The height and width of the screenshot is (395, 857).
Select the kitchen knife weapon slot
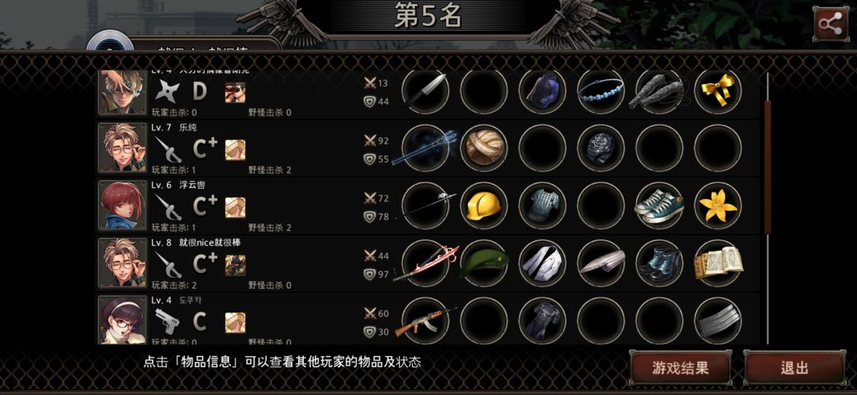tap(425, 90)
